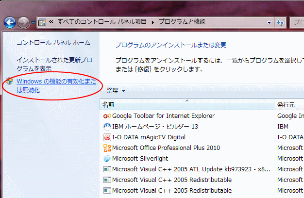Open コントロール パネル ホーム link
The height and width of the screenshot is (198, 304).
(53, 43)
